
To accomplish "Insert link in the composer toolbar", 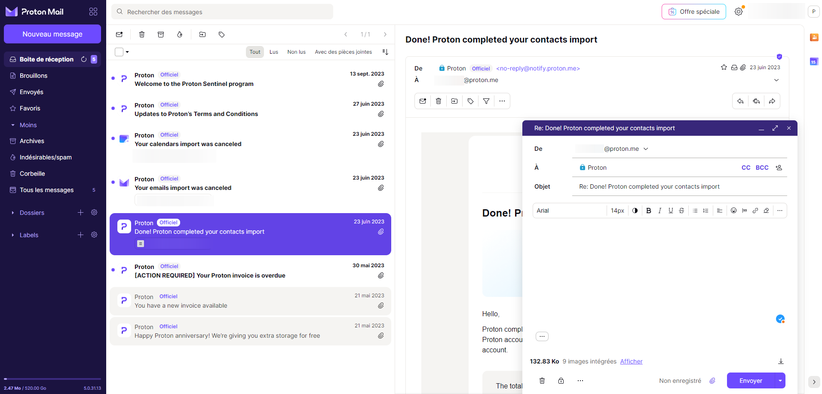I will [x=755, y=211].
